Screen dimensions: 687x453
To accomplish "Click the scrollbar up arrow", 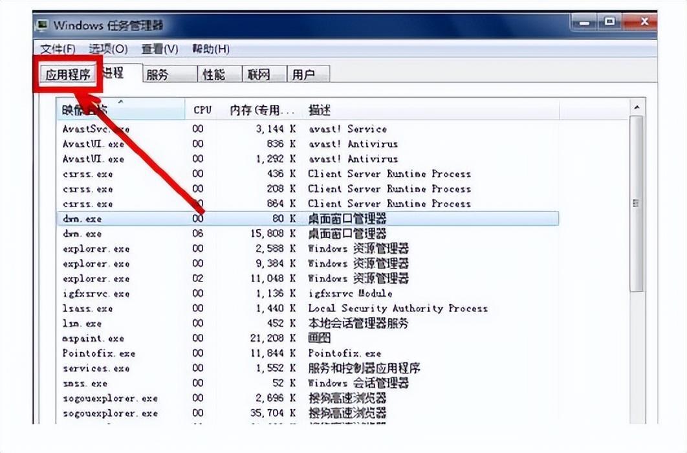I will click(637, 107).
